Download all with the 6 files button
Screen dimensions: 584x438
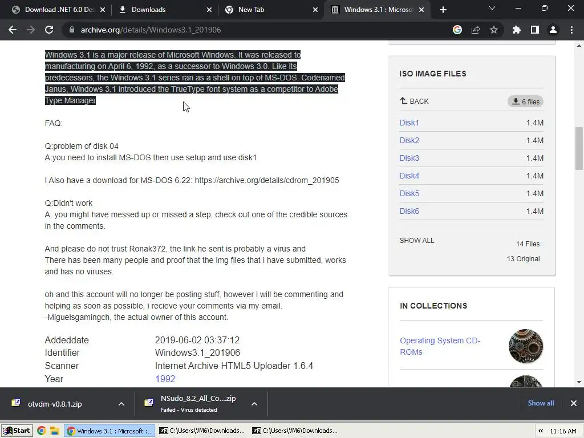pos(525,102)
